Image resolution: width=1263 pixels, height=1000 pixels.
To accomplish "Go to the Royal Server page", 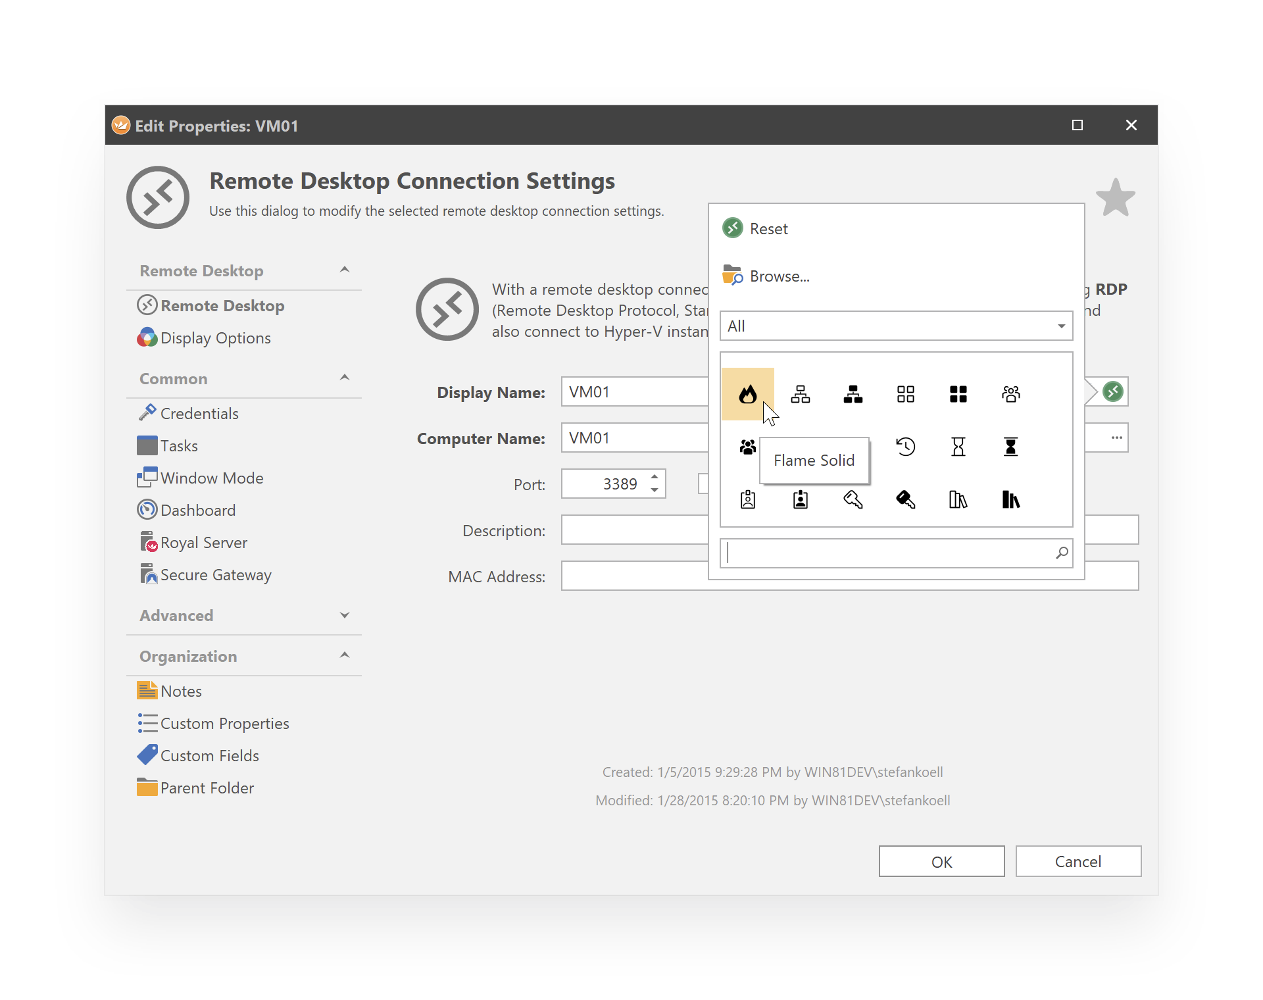I will 192,542.
